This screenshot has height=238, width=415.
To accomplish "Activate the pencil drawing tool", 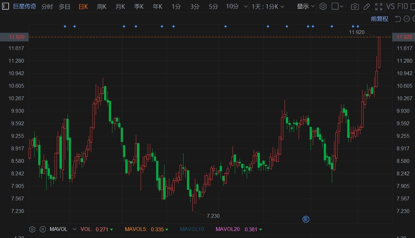I will 366,6.
